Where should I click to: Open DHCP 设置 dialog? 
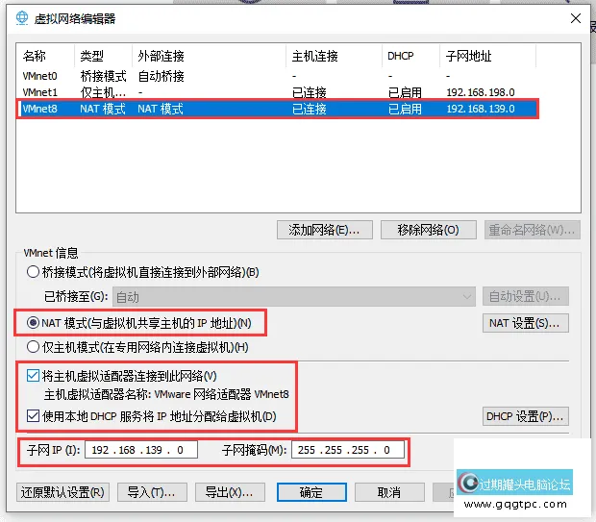526,416
